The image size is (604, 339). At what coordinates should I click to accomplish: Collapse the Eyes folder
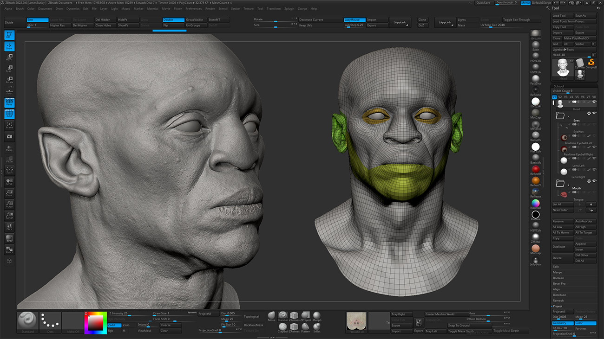coord(560,116)
